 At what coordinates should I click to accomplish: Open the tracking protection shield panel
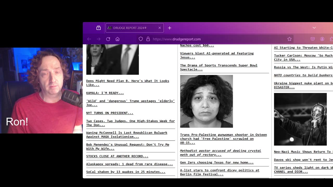(x=141, y=39)
